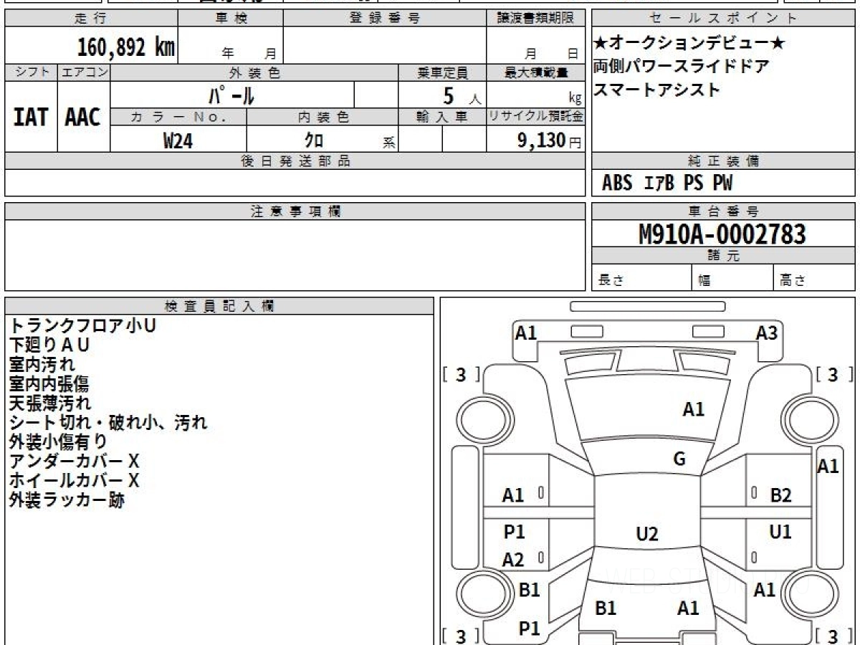Click the B2 damage mark on diagram
Viewport: 860px width, 645px height.
click(780, 495)
